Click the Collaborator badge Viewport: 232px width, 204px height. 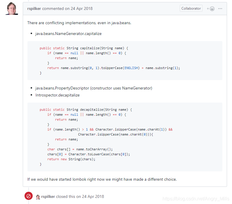[x=191, y=8]
